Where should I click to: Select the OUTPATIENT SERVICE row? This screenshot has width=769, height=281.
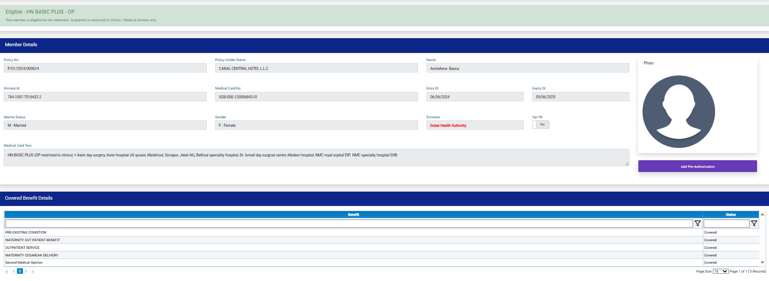click(382, 248)
